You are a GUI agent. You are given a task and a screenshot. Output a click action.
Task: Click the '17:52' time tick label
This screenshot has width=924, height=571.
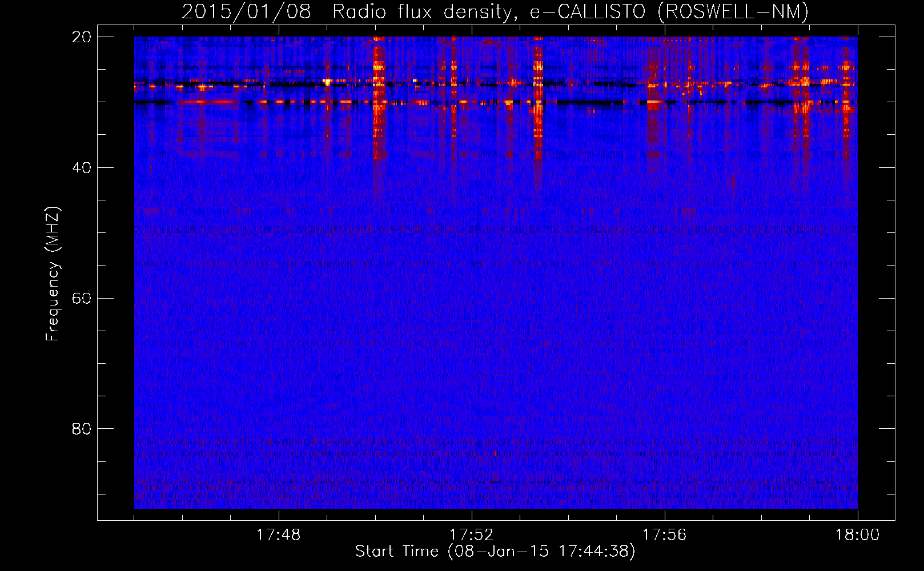coord(471,535)
